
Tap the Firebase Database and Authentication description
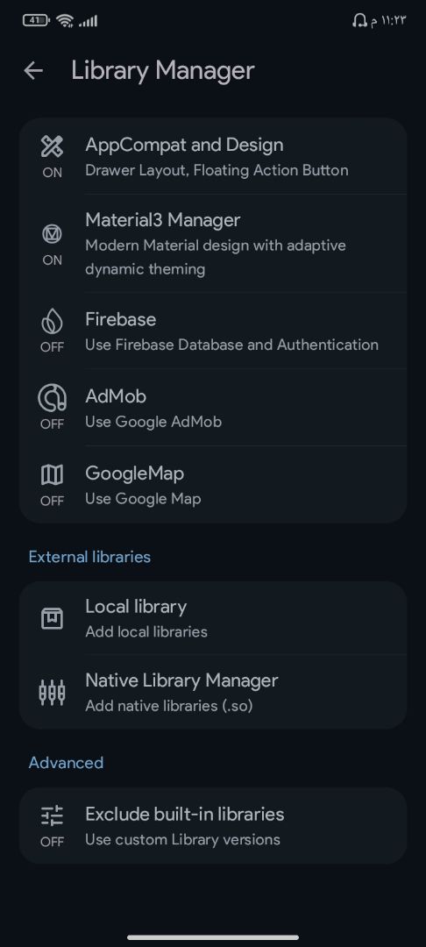point(231,345)
